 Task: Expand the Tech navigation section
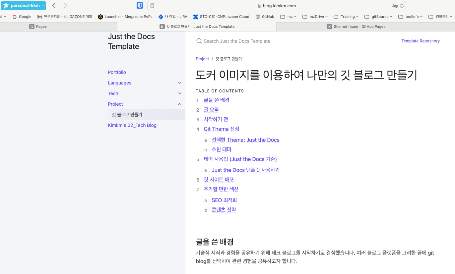[x=180, y=93]
